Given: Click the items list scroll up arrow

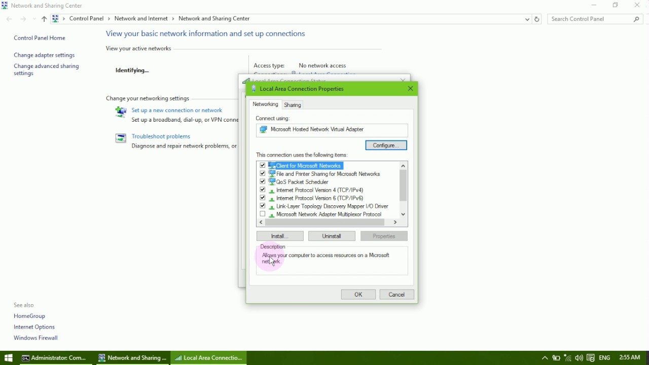Looking at the screenshot, I should tap(404, 166).
